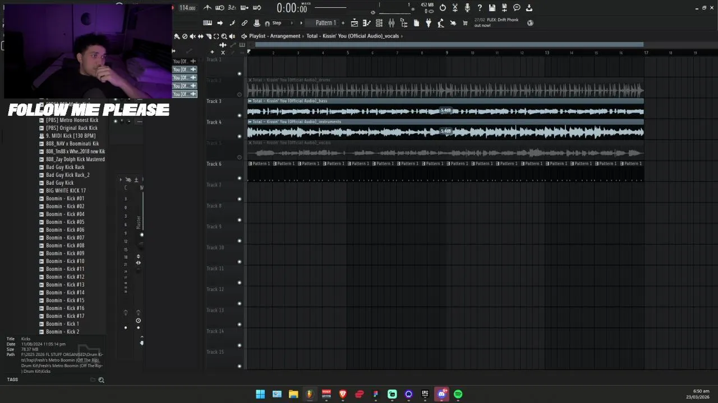Viewport: 718px width, 403px height.
Task: Add a new pattern with the plus button
Action: 343,23
